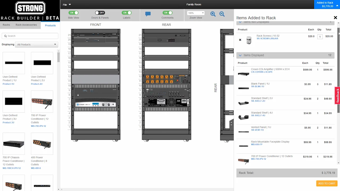The image size is (340, 191).
Task: Select User-Defined Product 2U thumbnail
Action: click(42, 63)
